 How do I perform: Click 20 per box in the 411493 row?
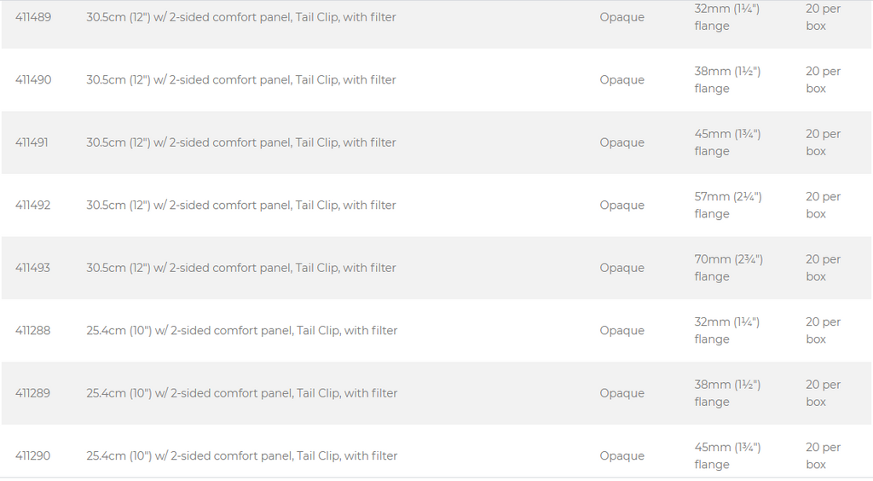coord(823,268)
